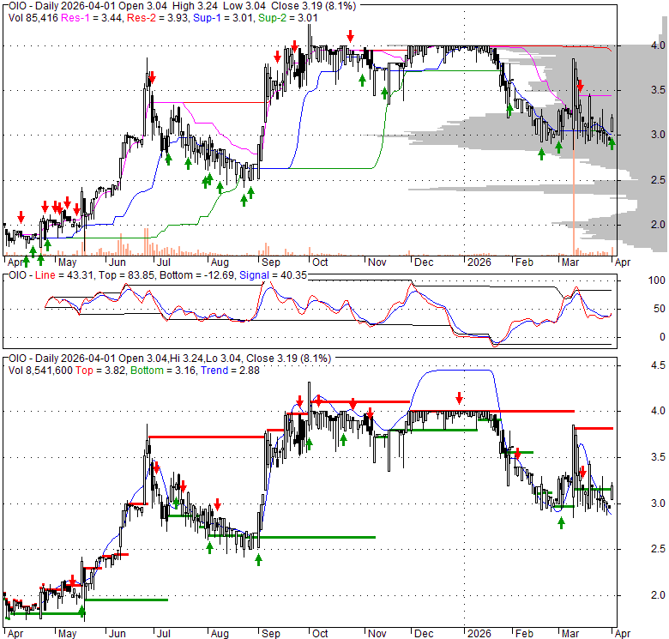Image resolution: width=669 pixels, height=639 pixels.
Task: Click '50' on oscillator y-axis
Action: point(660,309)
